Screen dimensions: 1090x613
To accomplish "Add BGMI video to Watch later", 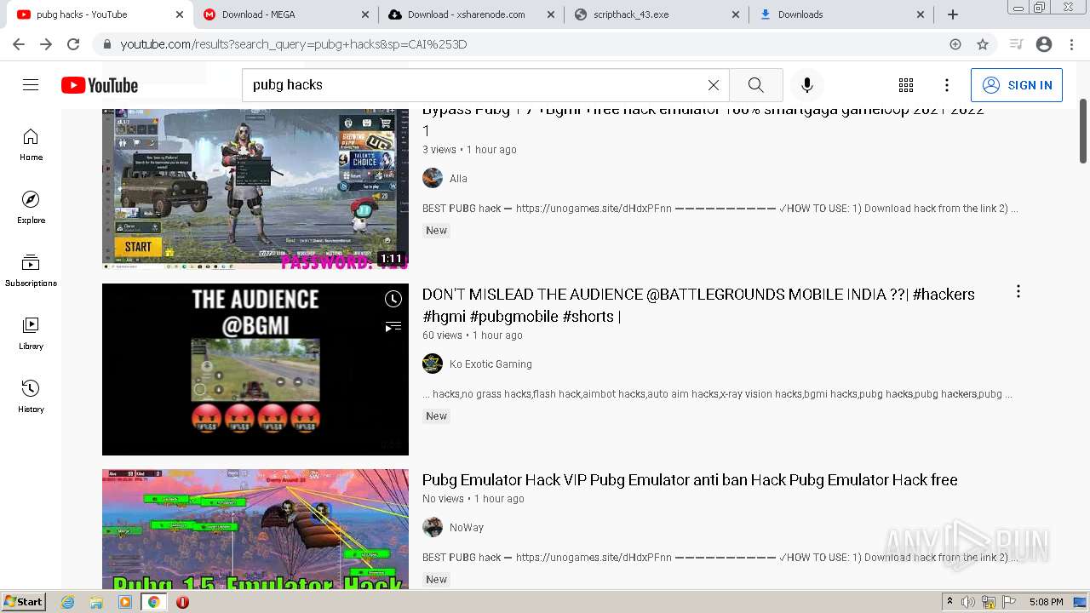I will tap(393, 299).
